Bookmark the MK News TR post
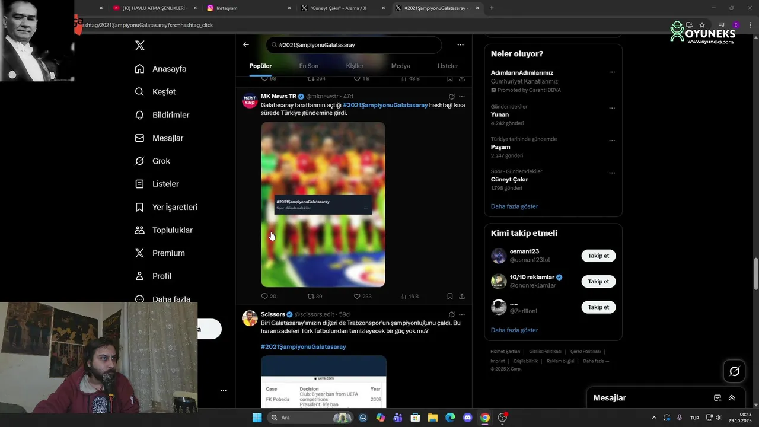This screenshot has width=759, height=427. tap(450, 296)
